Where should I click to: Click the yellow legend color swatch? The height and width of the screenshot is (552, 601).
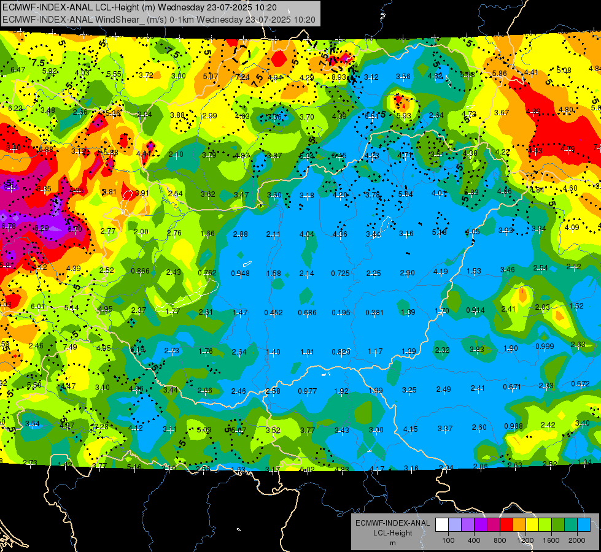(x=532, y=525)
